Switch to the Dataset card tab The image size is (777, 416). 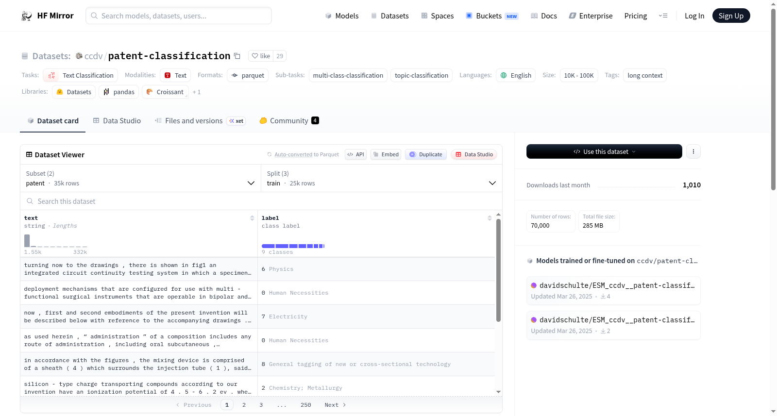(53, 121)
